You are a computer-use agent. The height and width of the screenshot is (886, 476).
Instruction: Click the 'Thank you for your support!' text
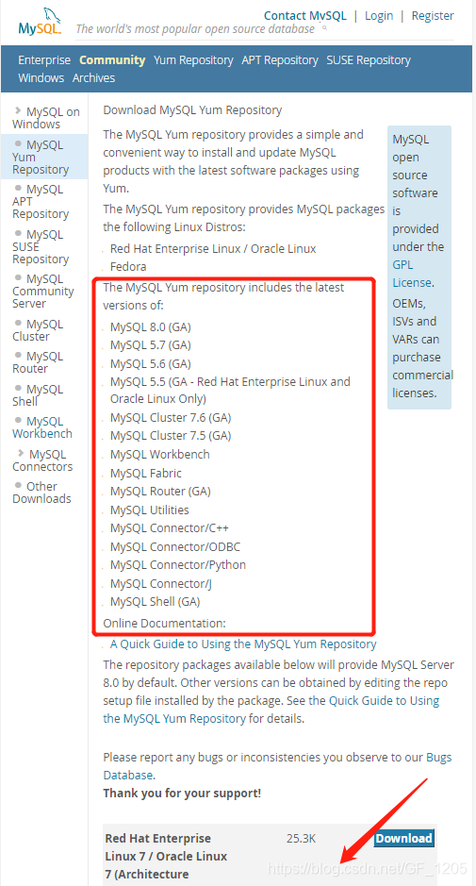(182, 793)
